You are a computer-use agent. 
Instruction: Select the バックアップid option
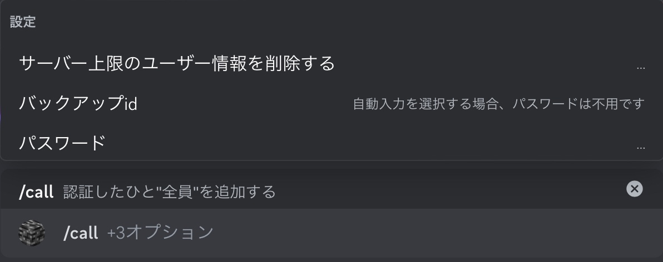(331, 103)
